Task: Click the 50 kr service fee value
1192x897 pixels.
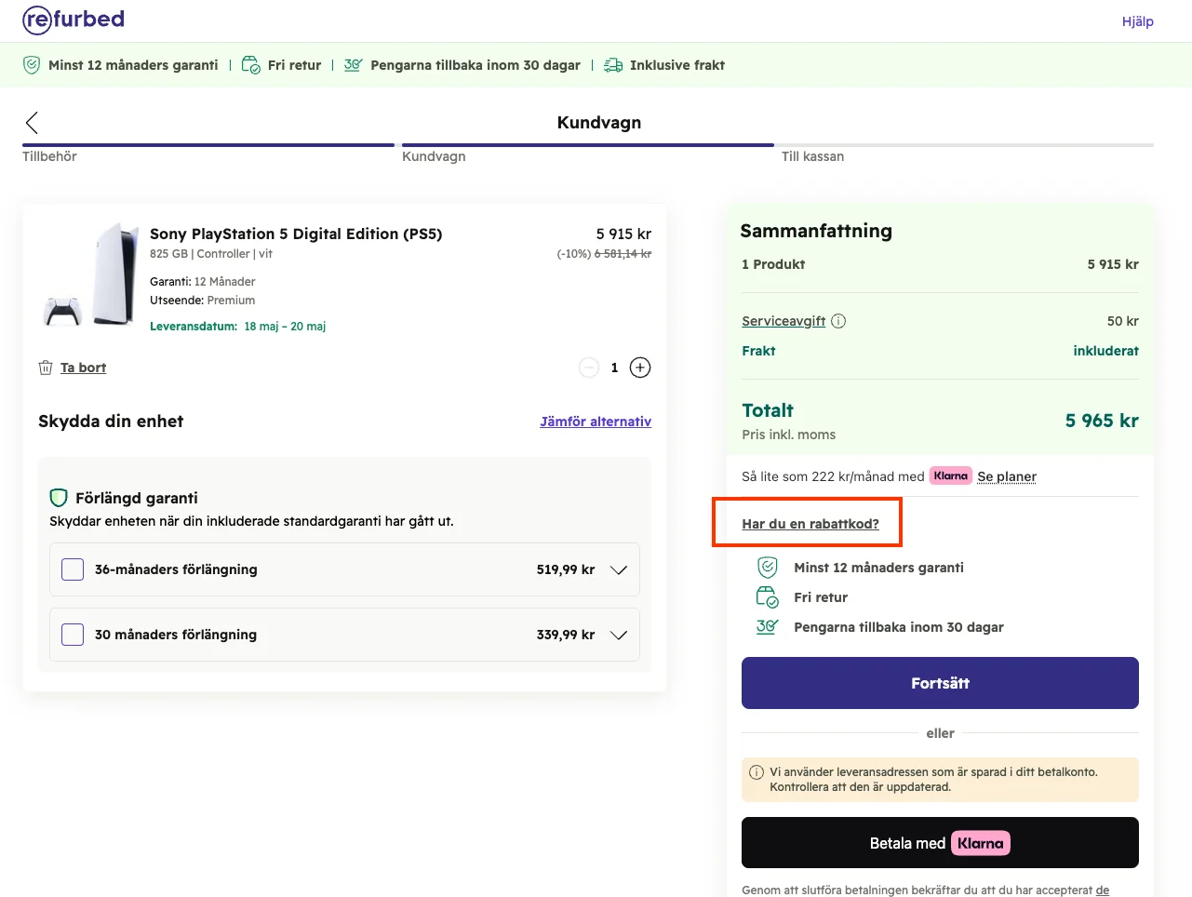Action: (1123, 321)
